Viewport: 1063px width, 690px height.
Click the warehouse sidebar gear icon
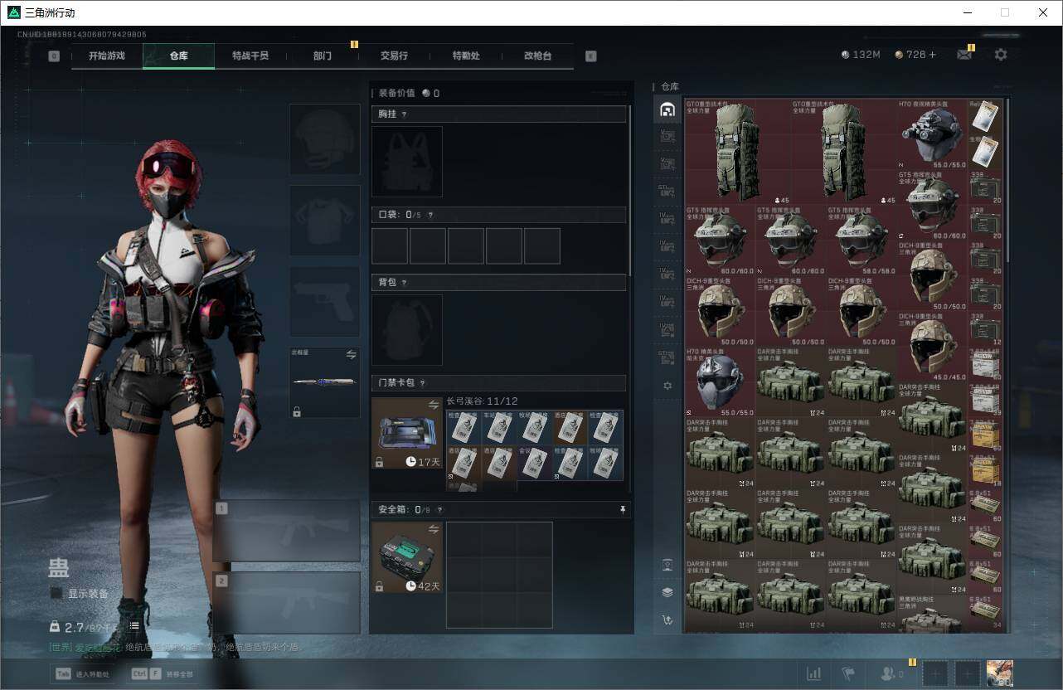point(667,386)
